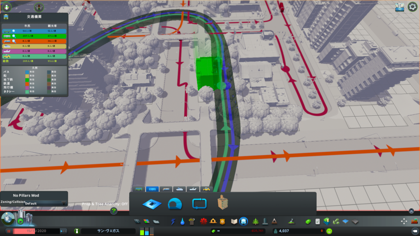
Task: Click the green question mark help button
Action: (114, 211)
